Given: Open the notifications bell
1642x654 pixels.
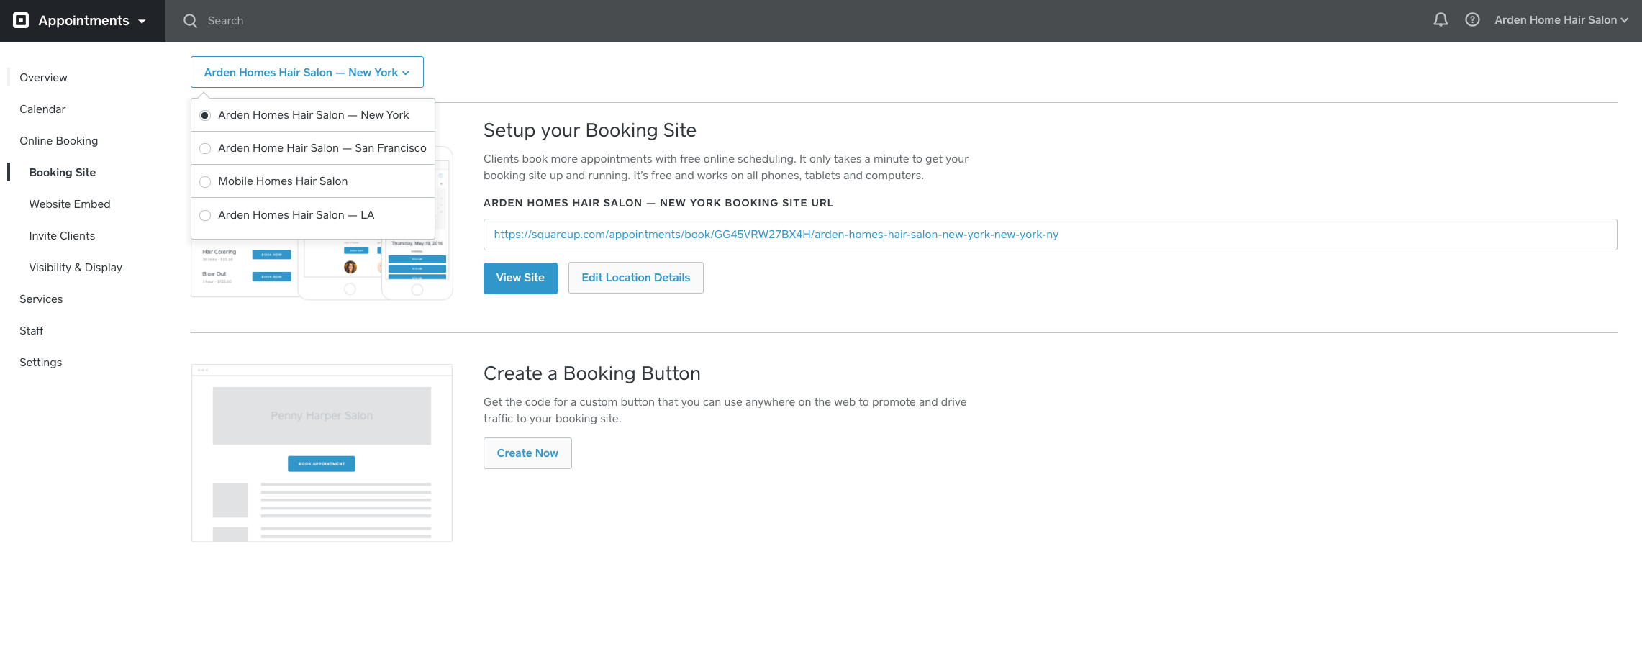Looking at the screenshot, I should (x=1441, y=20).
